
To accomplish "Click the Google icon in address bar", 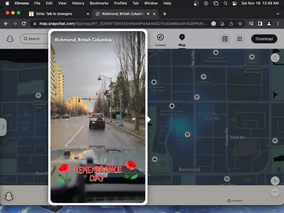I will tap(214, 24).
